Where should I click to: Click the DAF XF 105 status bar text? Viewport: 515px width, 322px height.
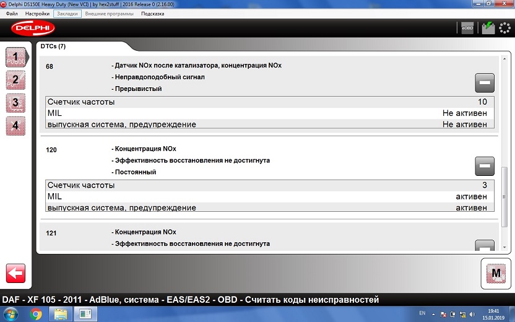(x=191, y=300)
